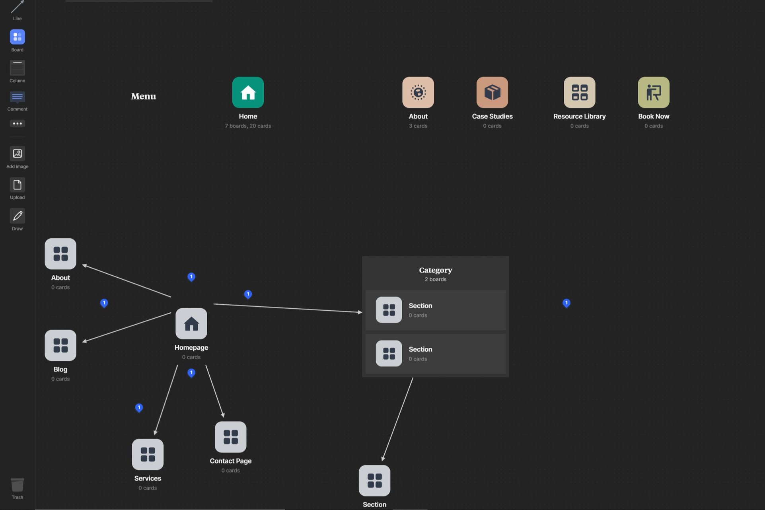Click the Resource Library label text
The height and width of the screenshot is (510, 765).
579,117
